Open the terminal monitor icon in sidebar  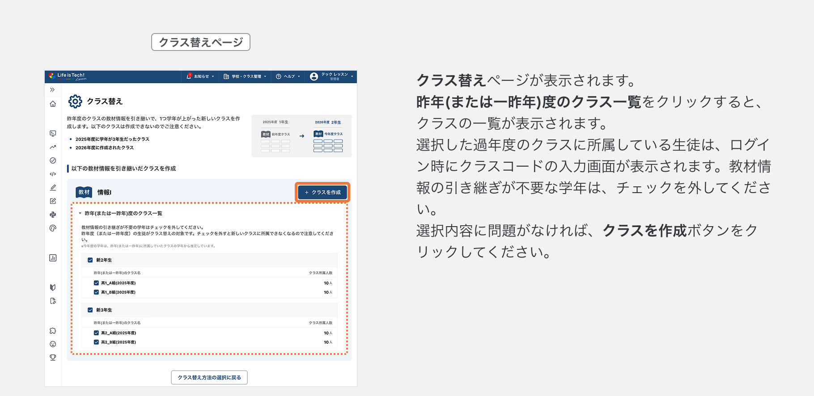click(53, 133)
